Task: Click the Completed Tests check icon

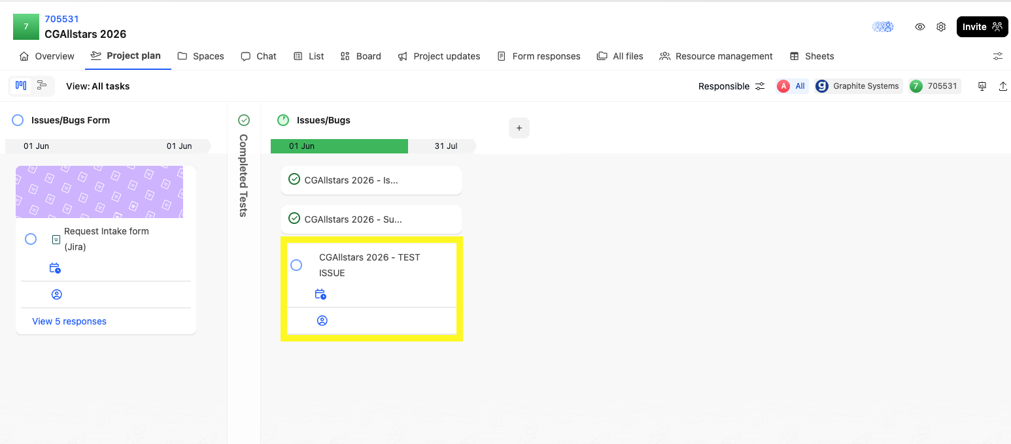Action: [x=244, y=120]
